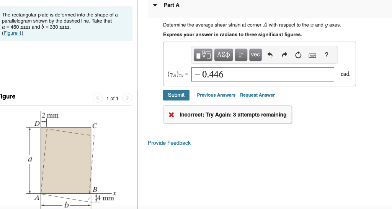
Task: Undo the last edit with the arrow
Action: coord(270,55)
